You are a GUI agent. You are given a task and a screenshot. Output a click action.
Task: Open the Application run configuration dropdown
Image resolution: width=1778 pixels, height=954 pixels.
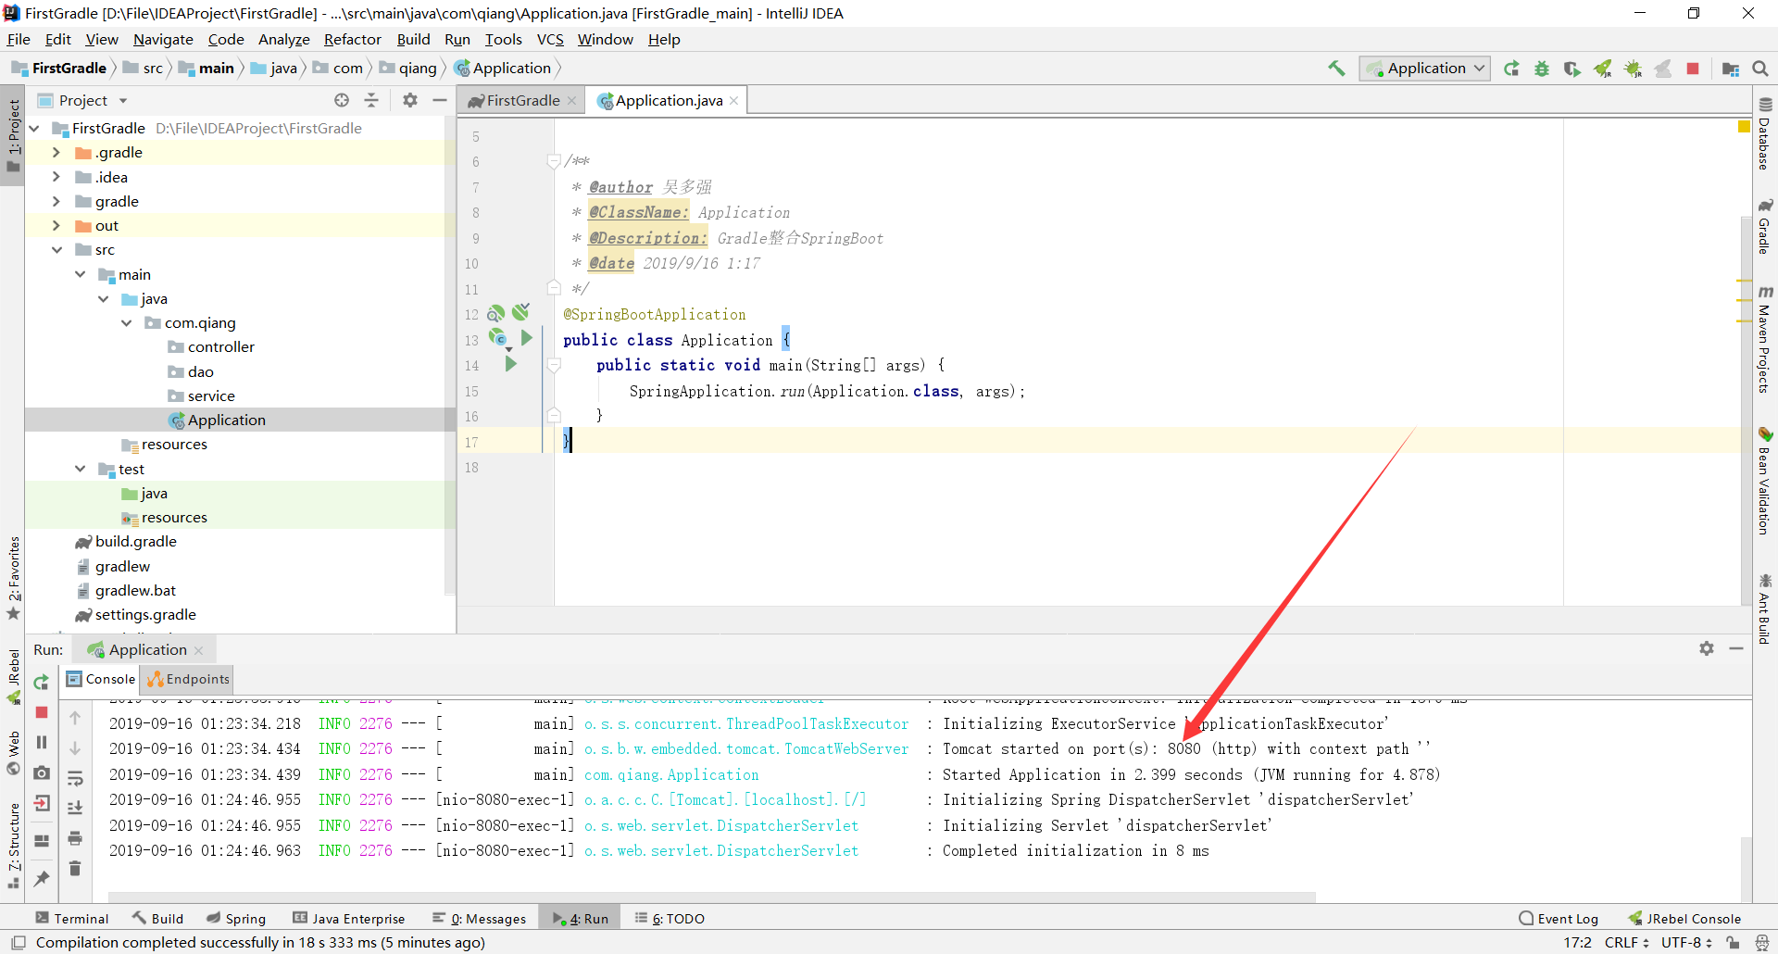(1424, 68)
